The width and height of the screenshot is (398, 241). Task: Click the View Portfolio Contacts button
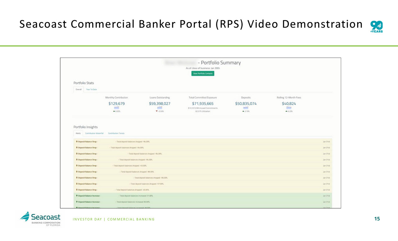(x=203, y=74)
